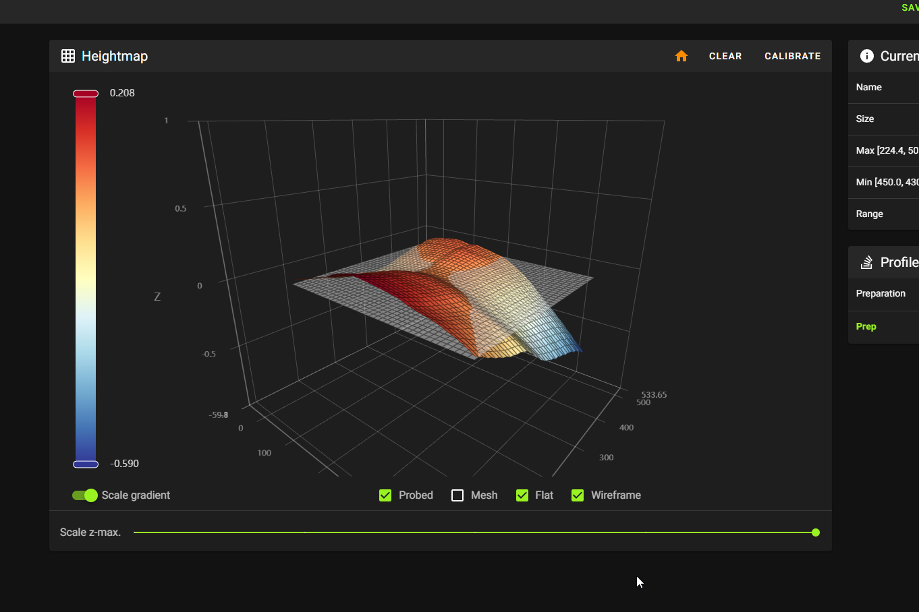The width and height of the screenshot is (919, 612).
Task: Click the Range row in the Current panel
Action: click(x=870, y=214)
